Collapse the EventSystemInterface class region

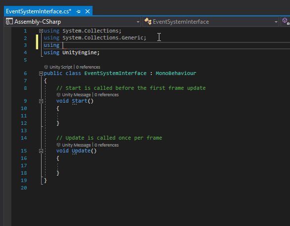(x=41, y=74)
